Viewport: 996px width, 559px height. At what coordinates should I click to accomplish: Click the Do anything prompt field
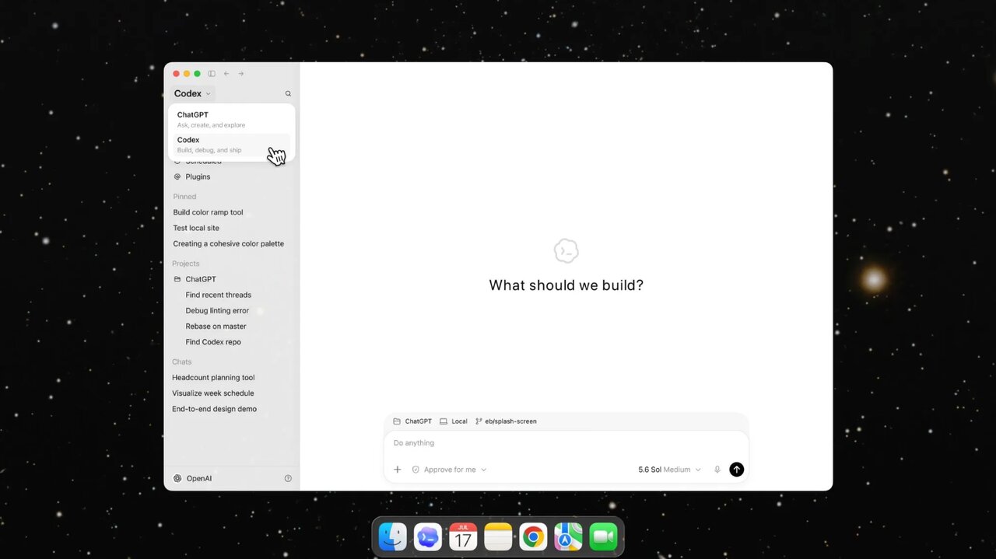pyautogui.click(x=566, y=443)
